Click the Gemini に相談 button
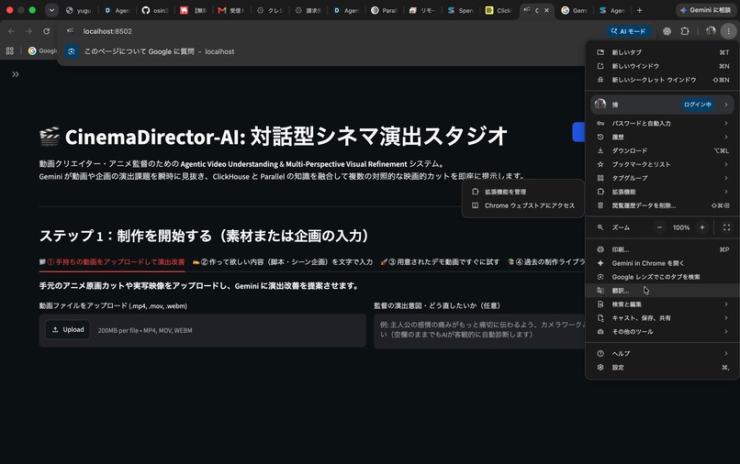 tap(706, 10)
